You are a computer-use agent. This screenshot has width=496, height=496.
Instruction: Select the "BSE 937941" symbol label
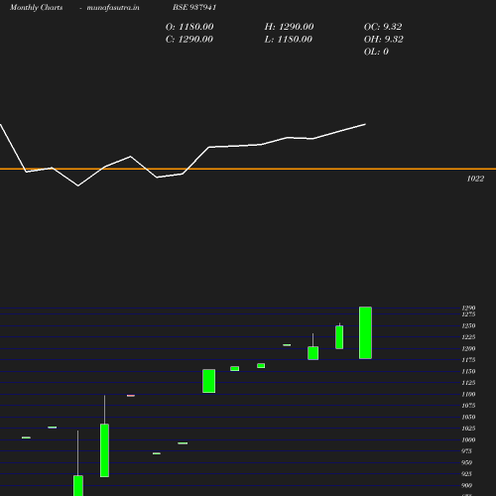point(194,7)
